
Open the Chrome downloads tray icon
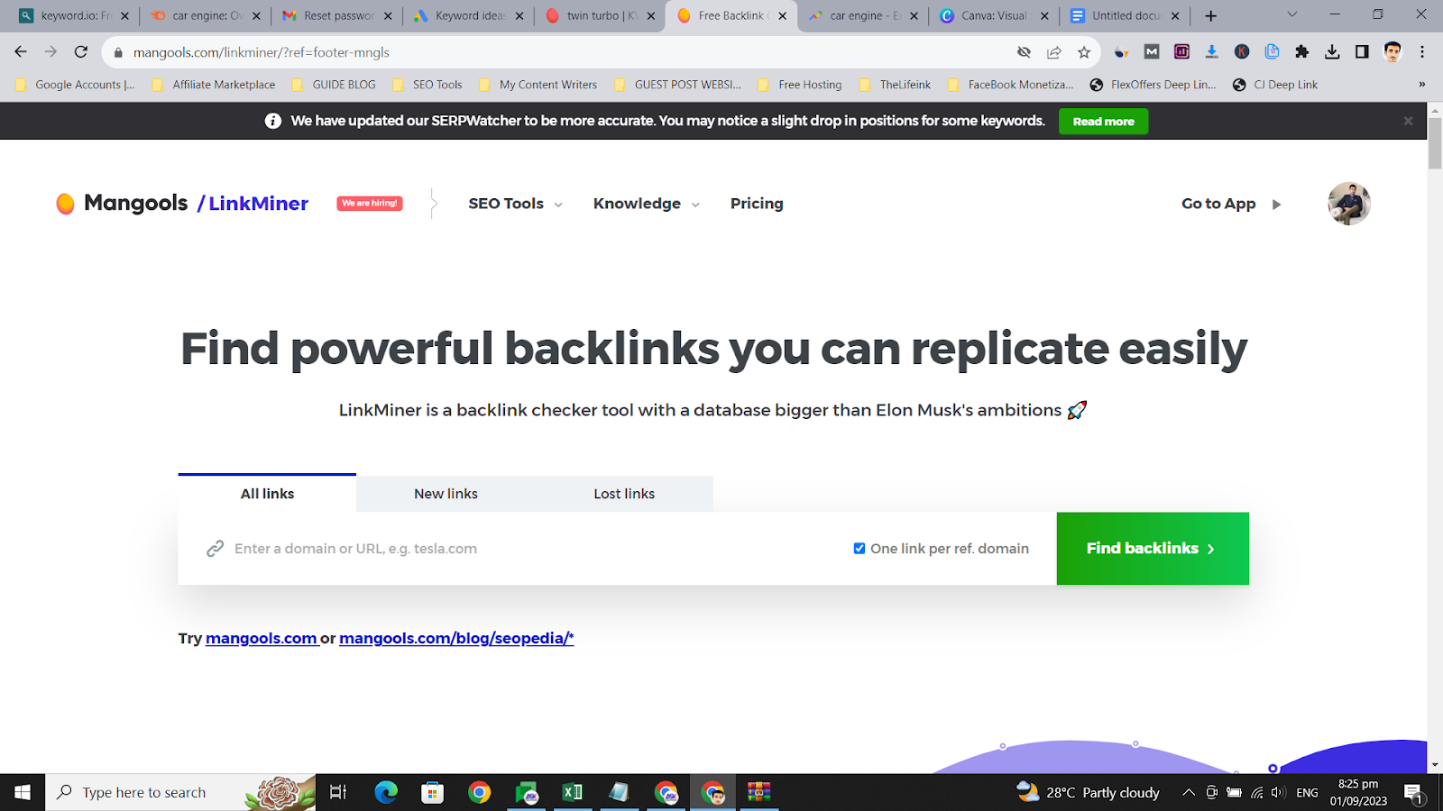click(1332, 52)
